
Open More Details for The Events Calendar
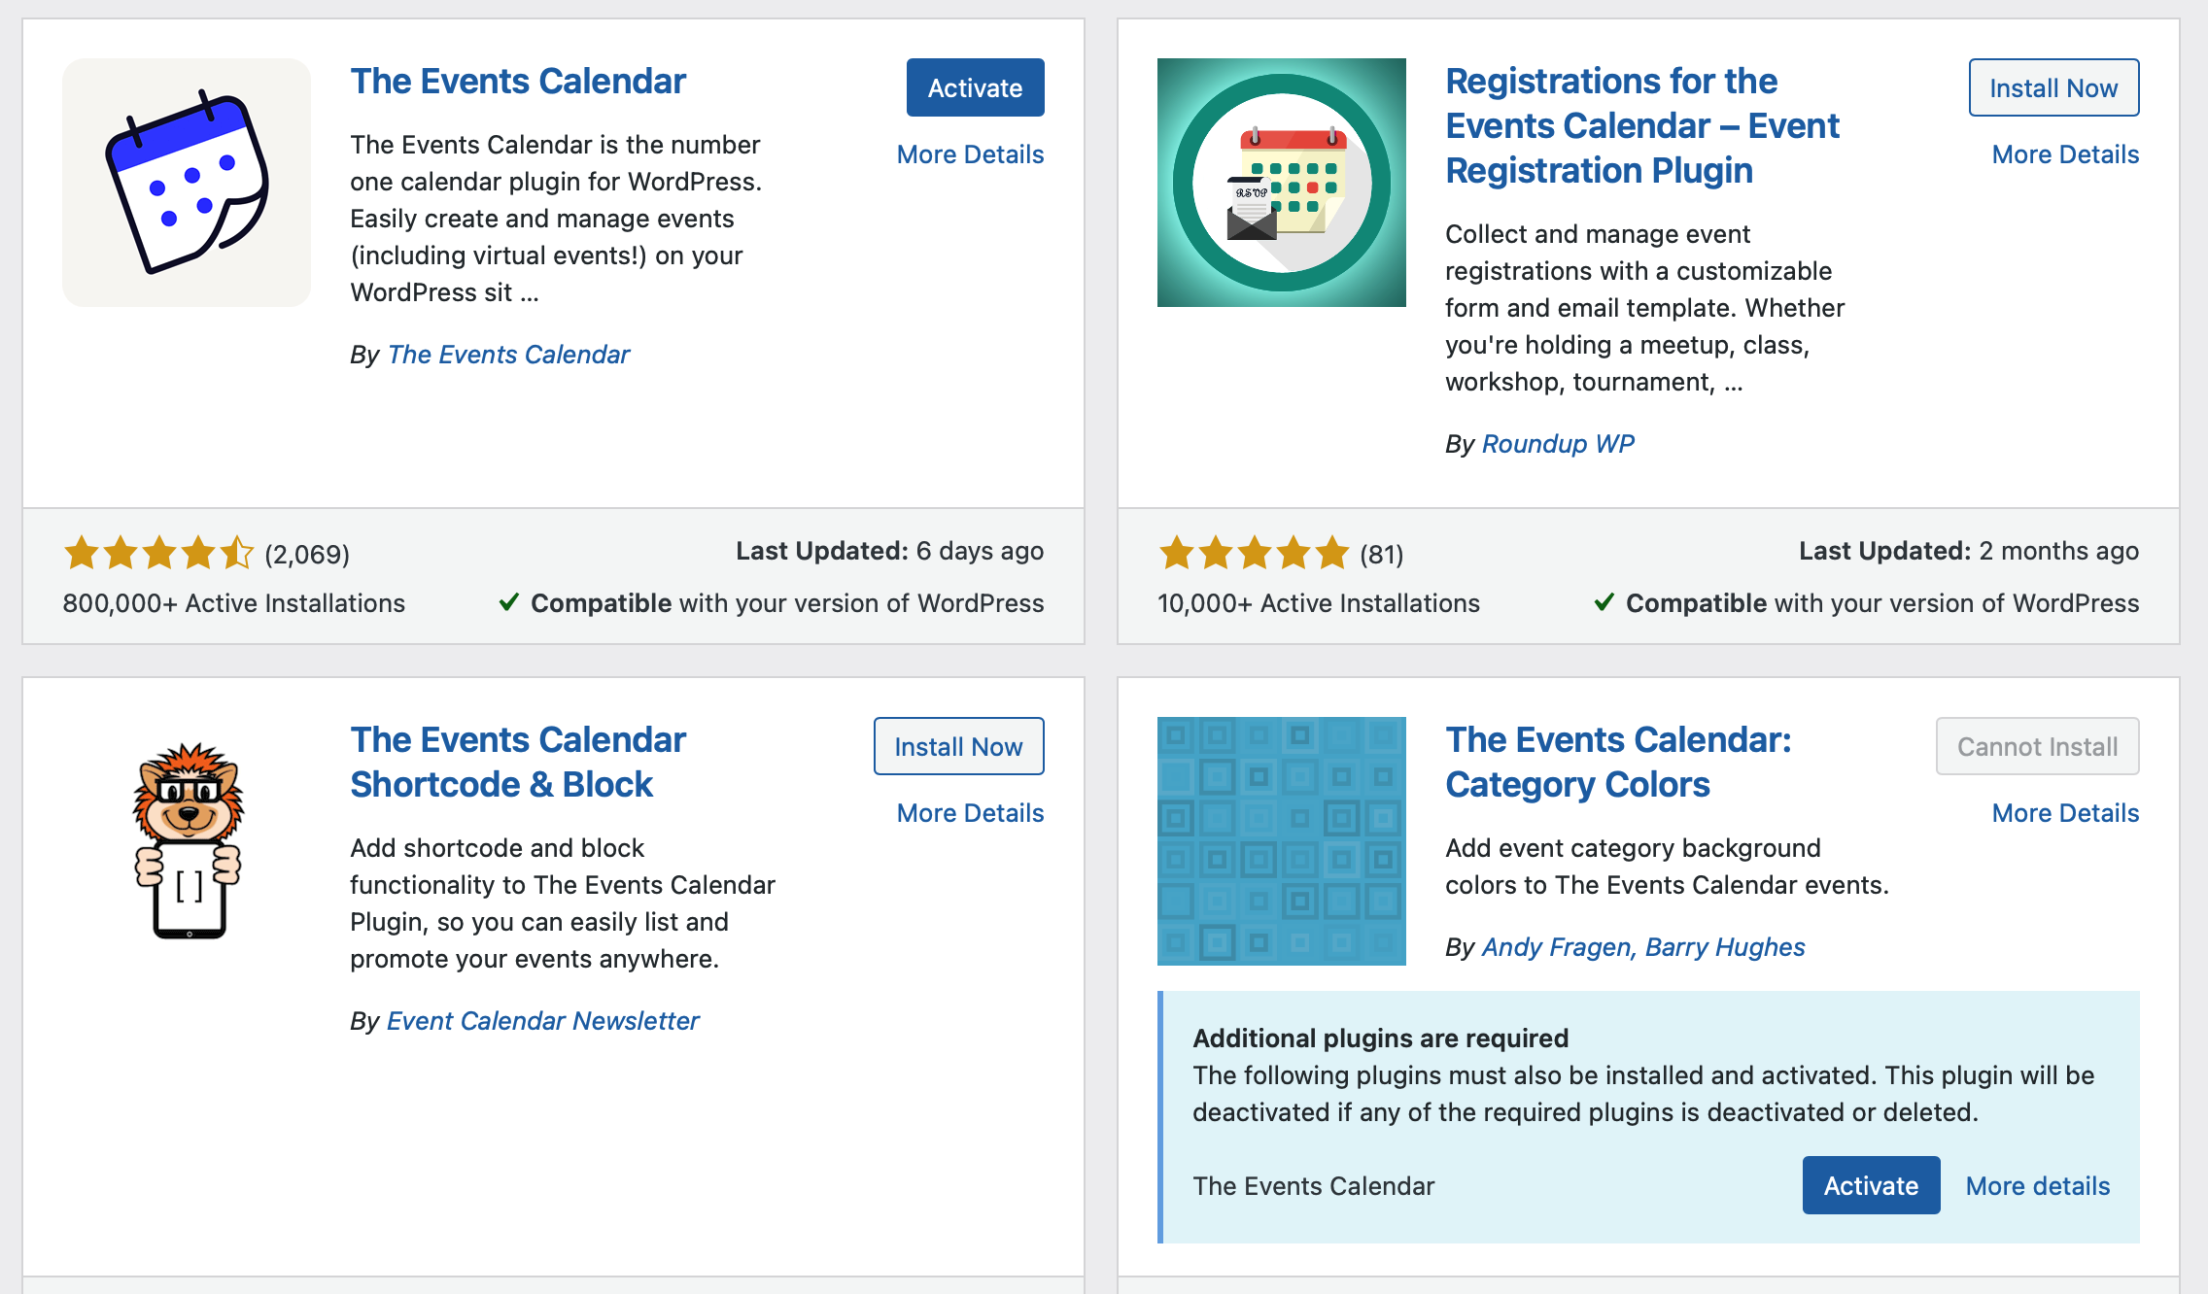point(970,154)
